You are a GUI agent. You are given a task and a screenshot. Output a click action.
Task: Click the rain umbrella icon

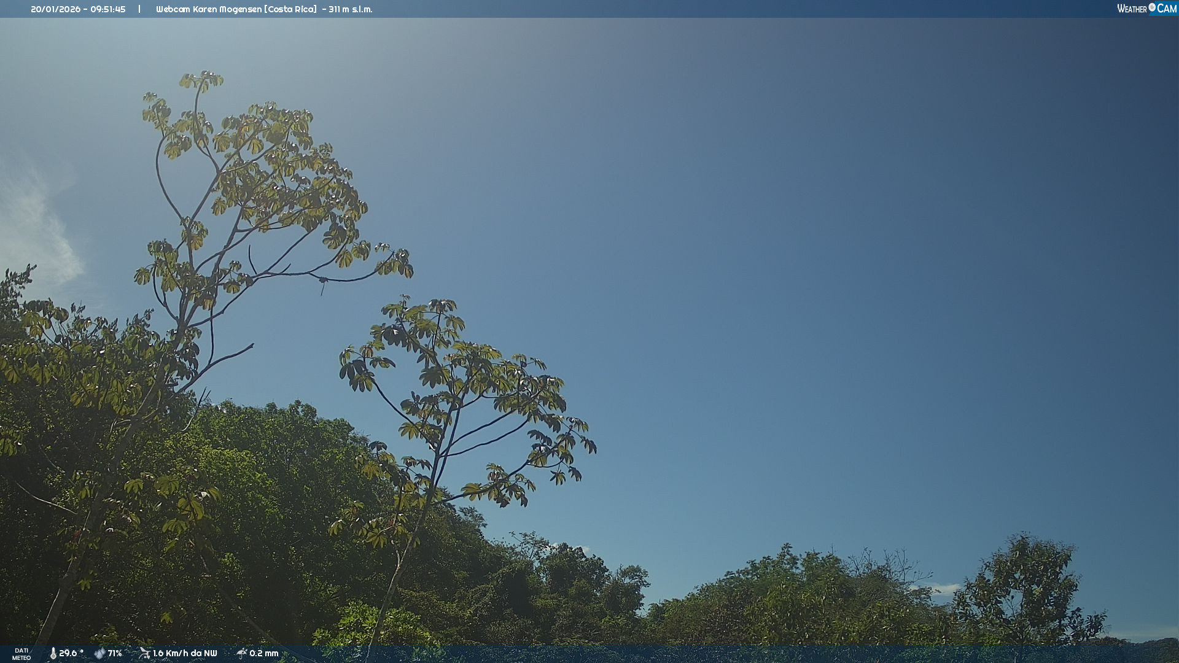241,653
